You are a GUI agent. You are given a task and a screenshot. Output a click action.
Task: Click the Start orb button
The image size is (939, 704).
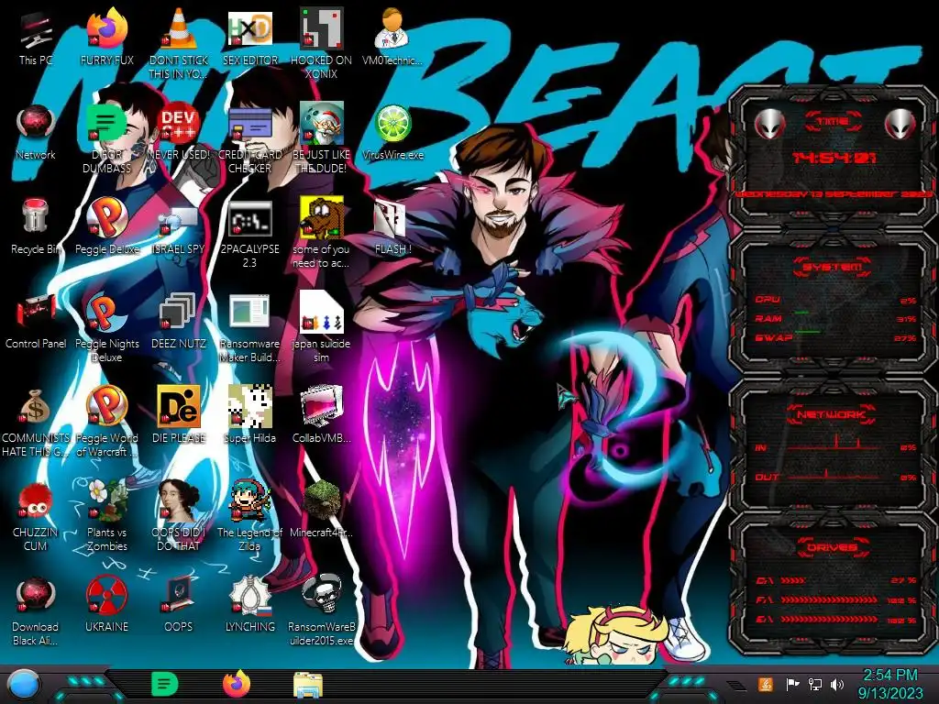pos(24,685)
